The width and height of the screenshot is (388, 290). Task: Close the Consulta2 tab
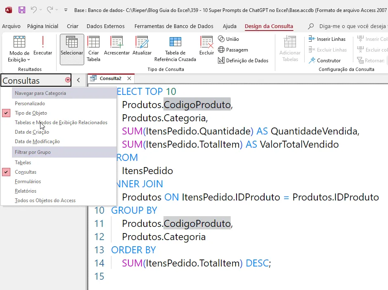[129, 78]
